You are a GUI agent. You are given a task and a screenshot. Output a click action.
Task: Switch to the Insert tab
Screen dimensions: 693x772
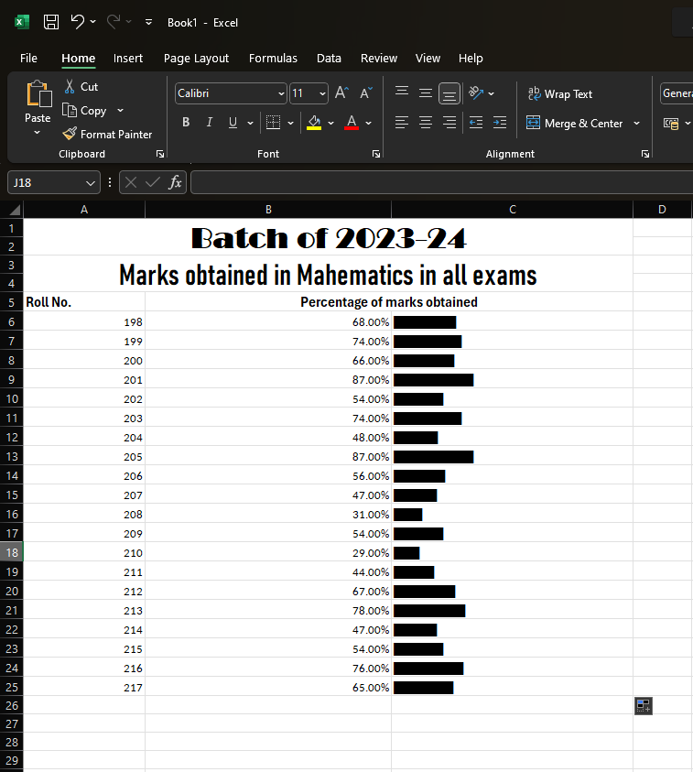(128, 58)
